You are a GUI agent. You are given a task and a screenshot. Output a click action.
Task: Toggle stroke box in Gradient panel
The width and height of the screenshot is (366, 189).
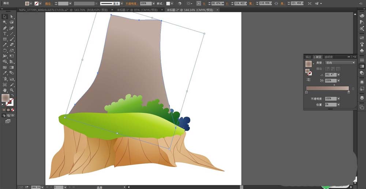click(x=309, y=72)
